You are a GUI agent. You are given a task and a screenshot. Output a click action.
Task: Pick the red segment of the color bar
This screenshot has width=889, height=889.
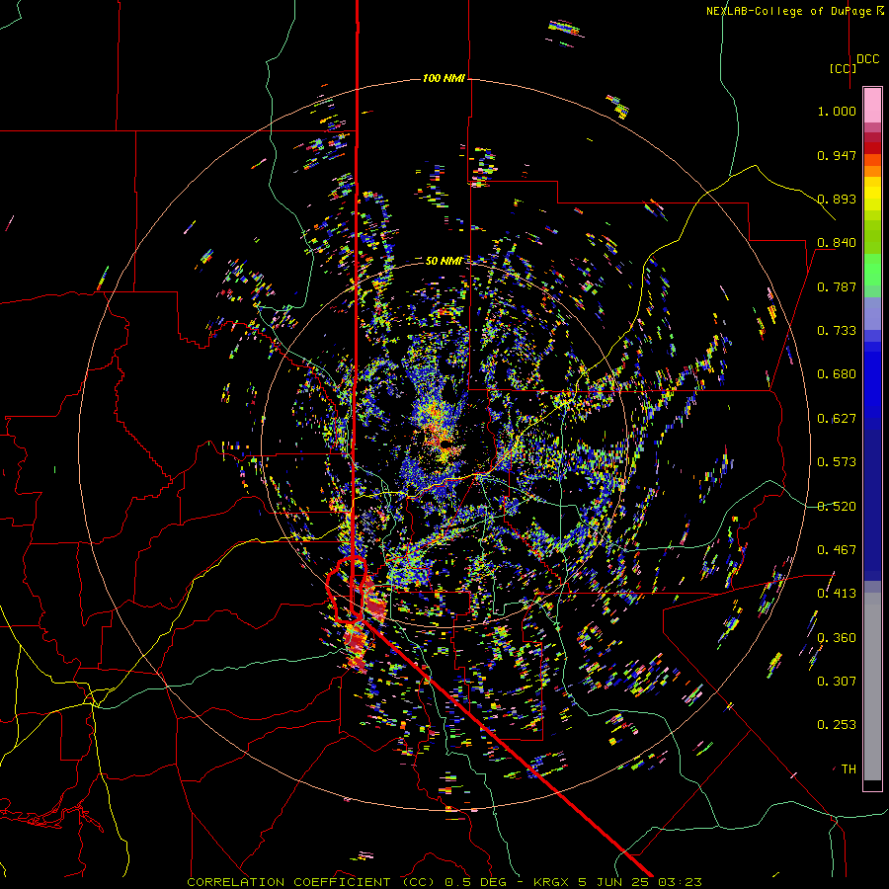tap(872, 148)
